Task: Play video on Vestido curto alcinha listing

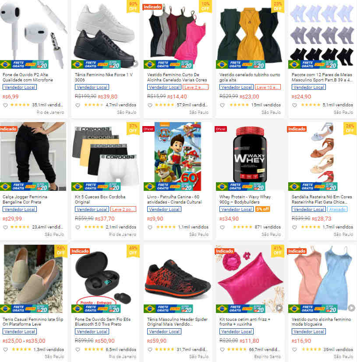Action: [351, 308]
